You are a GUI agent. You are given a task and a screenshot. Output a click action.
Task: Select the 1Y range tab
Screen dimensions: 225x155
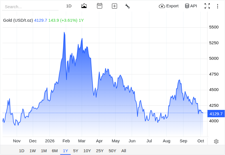[x=65, y=151]
